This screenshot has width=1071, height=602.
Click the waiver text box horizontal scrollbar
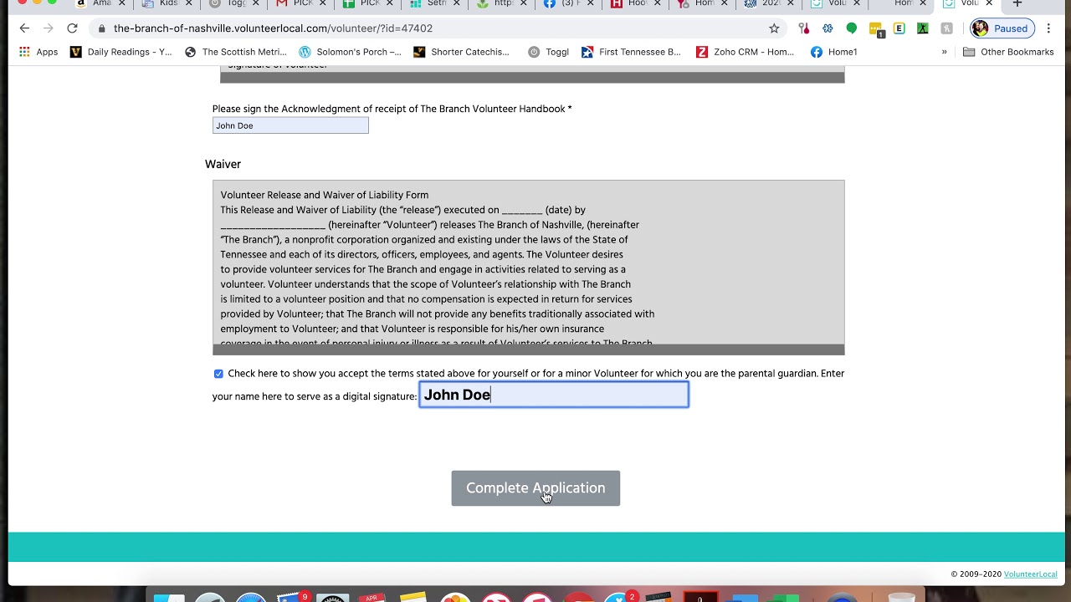tap(528, 349)
